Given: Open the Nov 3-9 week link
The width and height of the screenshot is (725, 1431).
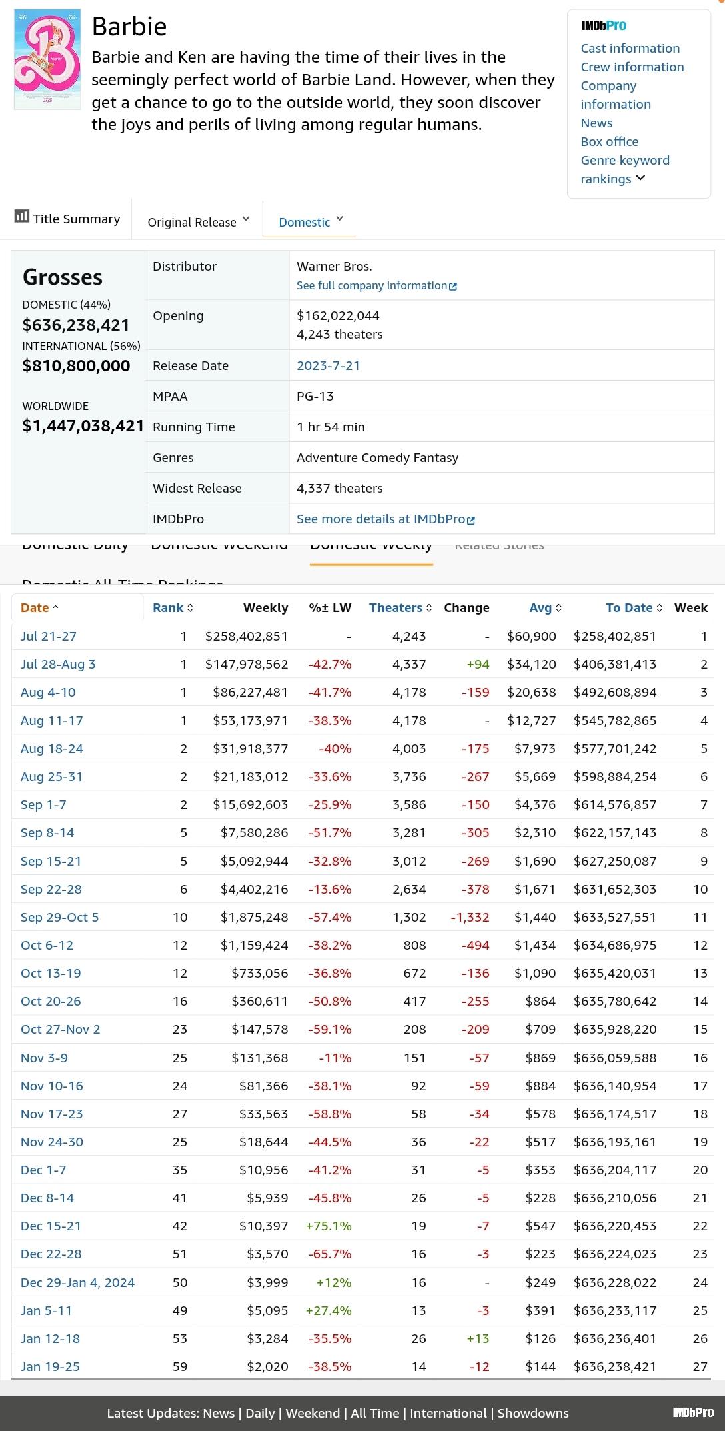Looking at the screenshot, I should [x=44, y=1058].
